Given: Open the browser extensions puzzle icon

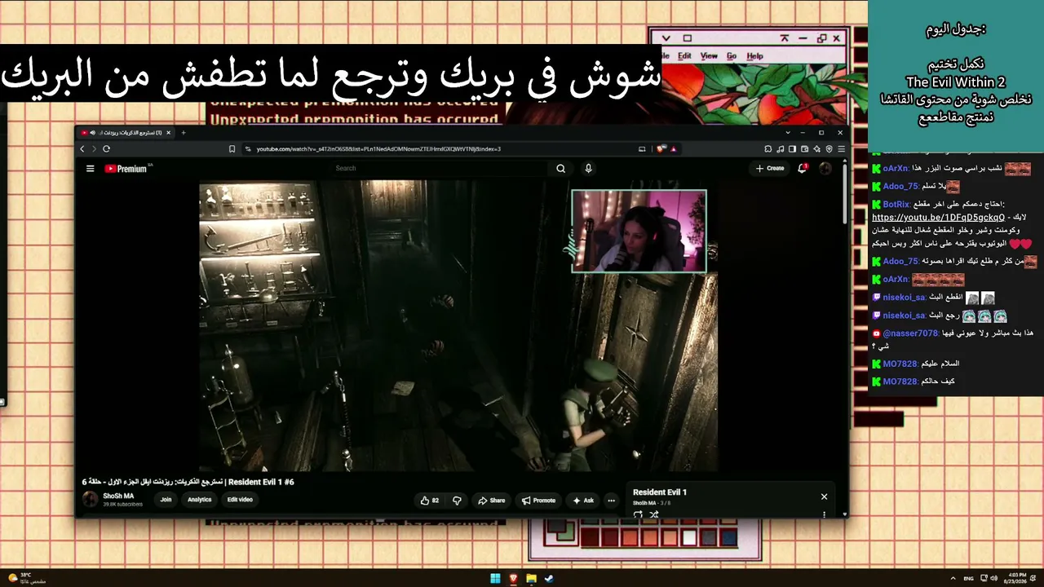Looking at the screenshot, I should [768, 149].
